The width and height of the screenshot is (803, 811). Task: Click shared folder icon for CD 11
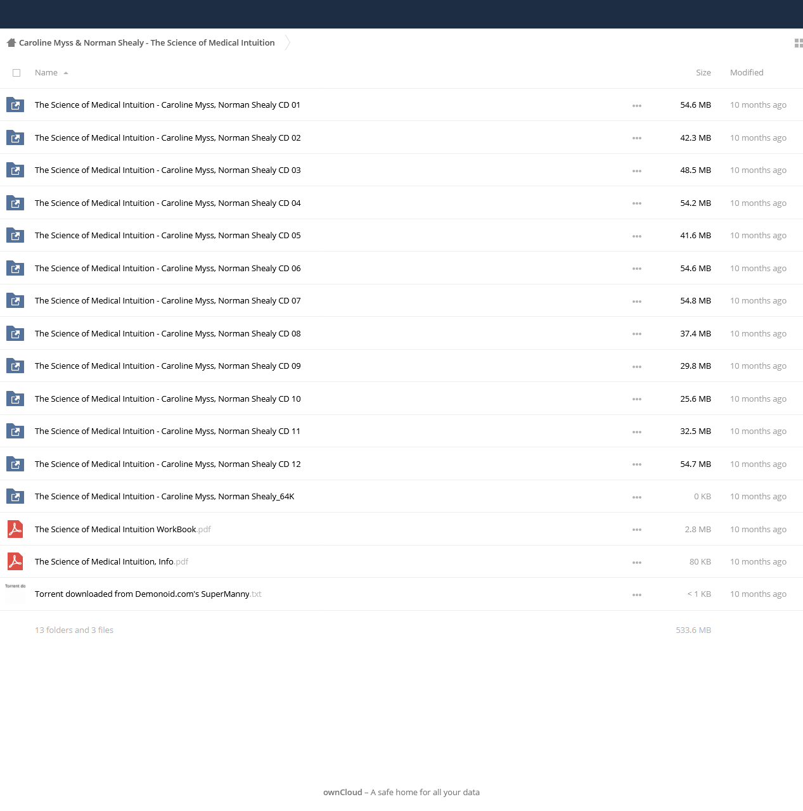click(15, 431)
